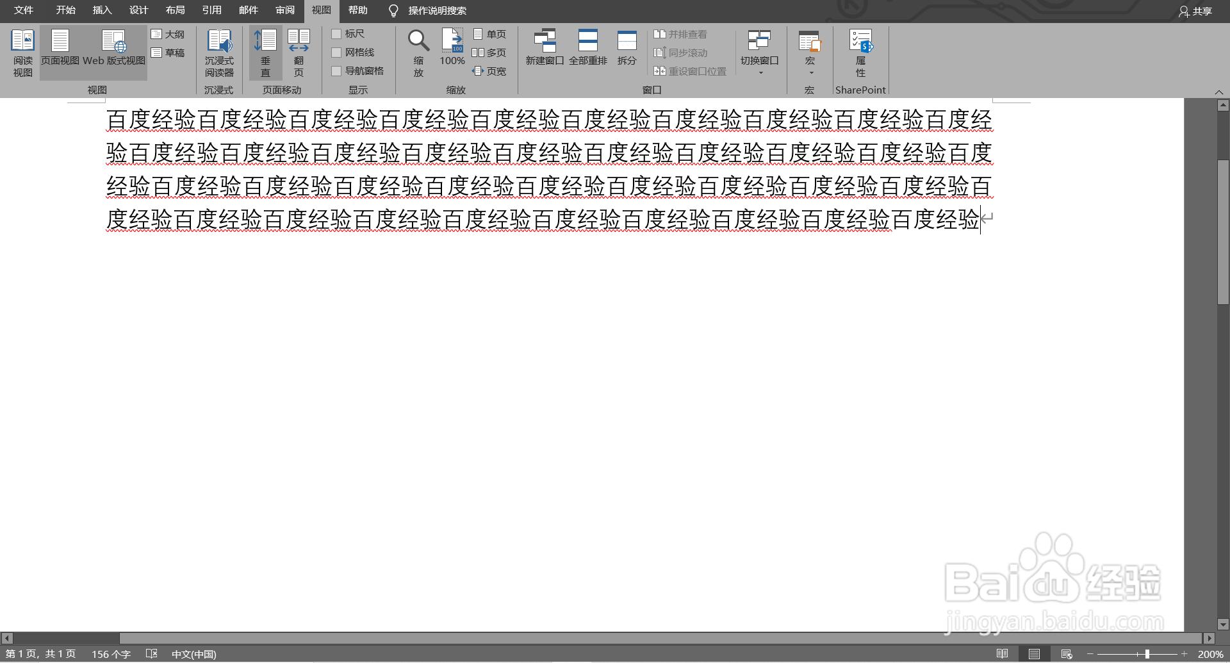Click page indicator 第 1 页, 共 1 页
Screen dimensions: 1230x663
point(41,654)
